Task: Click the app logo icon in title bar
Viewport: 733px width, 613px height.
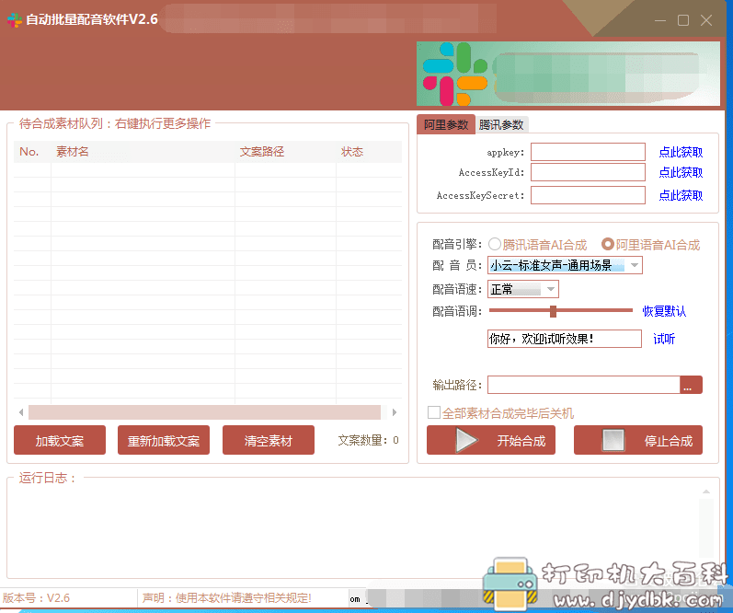Action: tap(15, 20)
